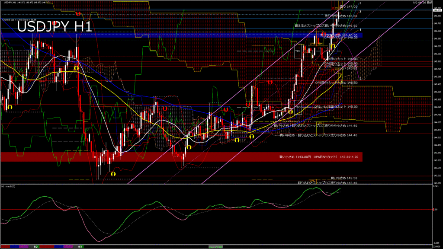Click the red '143.80-4.00' buy zone band
The image size is (443, 249).
(181, 157)
